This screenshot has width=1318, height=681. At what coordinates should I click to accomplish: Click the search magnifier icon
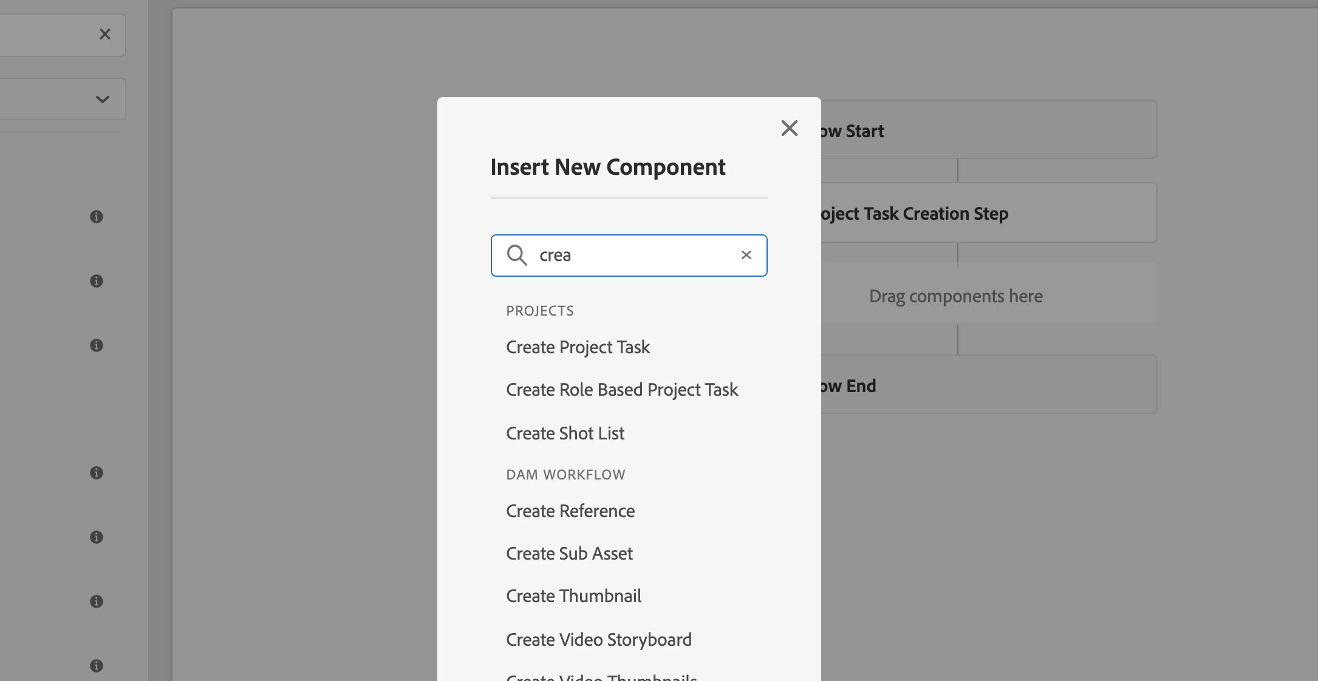(517, 255)
